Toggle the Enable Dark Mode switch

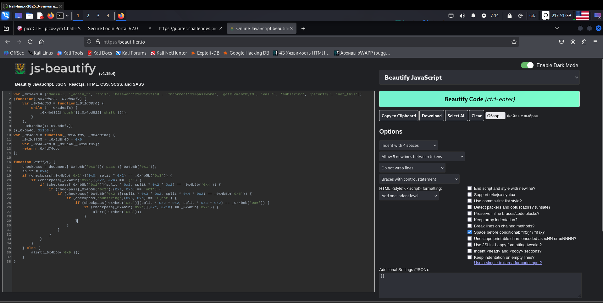point(527,65)
